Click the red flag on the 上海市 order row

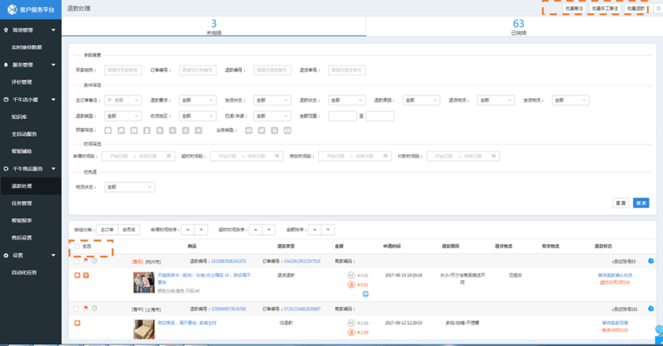86,308
